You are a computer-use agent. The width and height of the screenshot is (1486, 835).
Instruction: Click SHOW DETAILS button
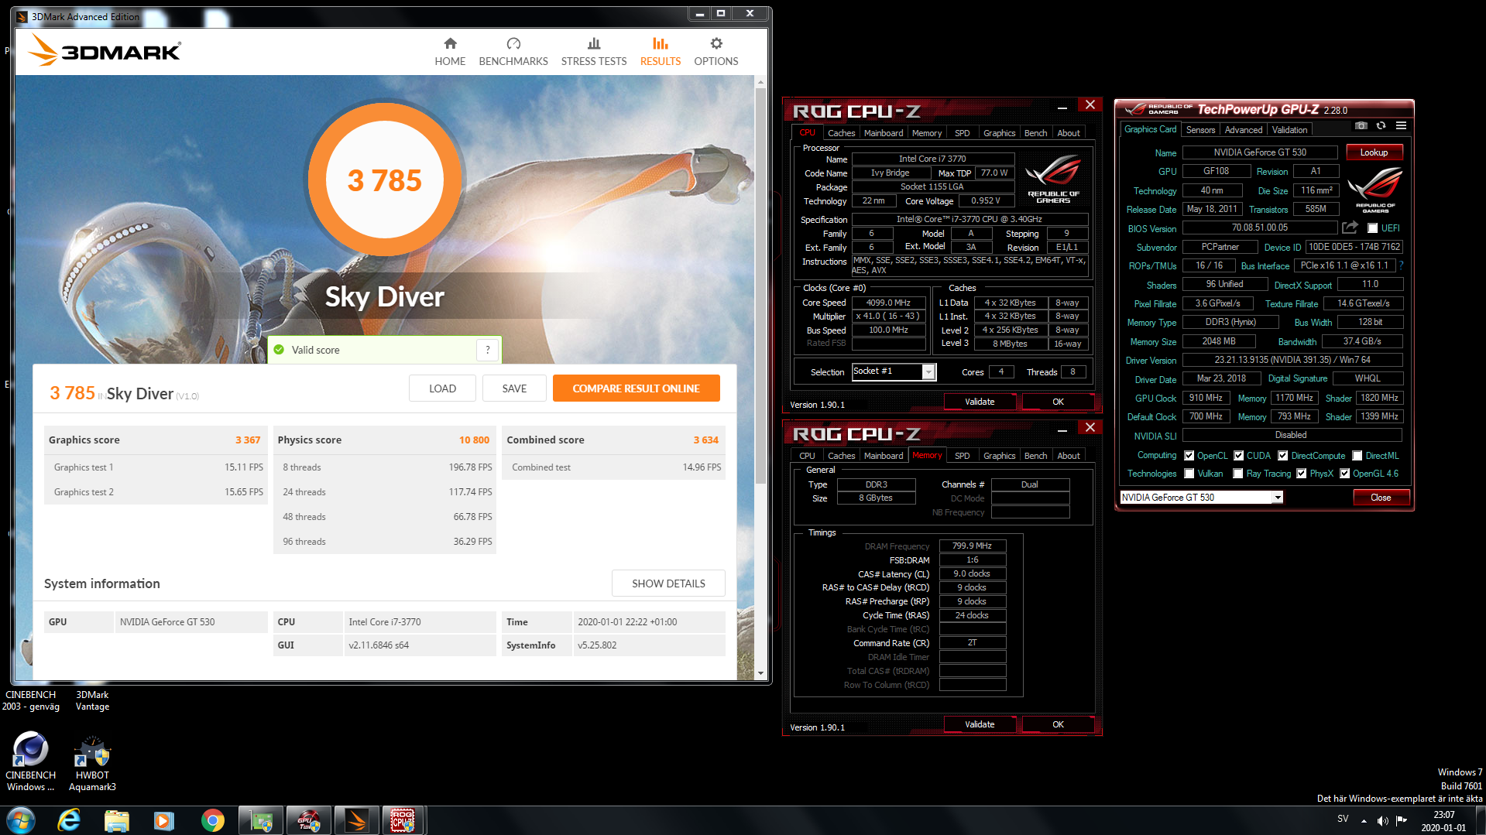point(668,583)
